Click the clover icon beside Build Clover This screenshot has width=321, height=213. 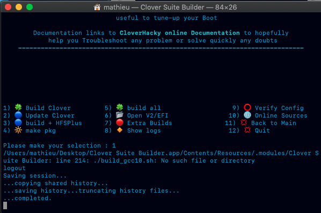point(18,107)
